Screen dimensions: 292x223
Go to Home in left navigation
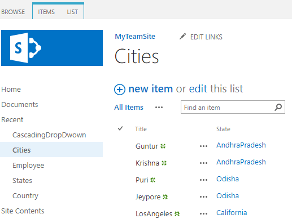pos(11,89)
